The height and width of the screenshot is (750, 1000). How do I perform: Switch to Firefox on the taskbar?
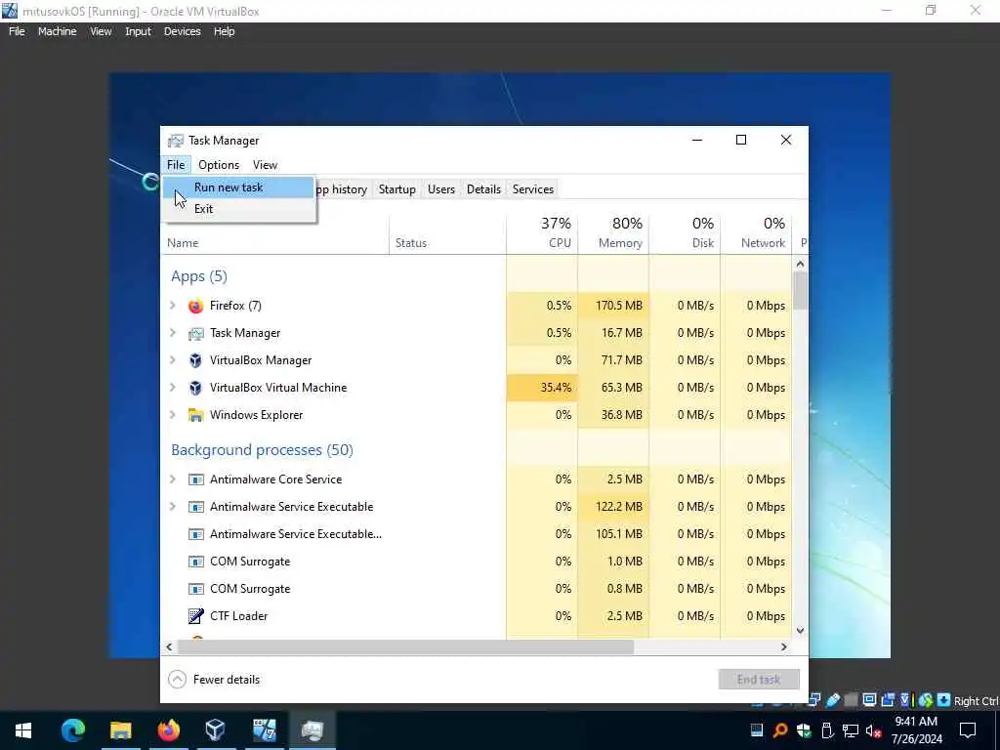point(168,730)
